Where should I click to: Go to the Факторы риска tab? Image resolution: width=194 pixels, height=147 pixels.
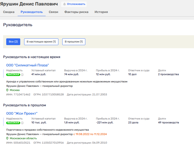76,12
